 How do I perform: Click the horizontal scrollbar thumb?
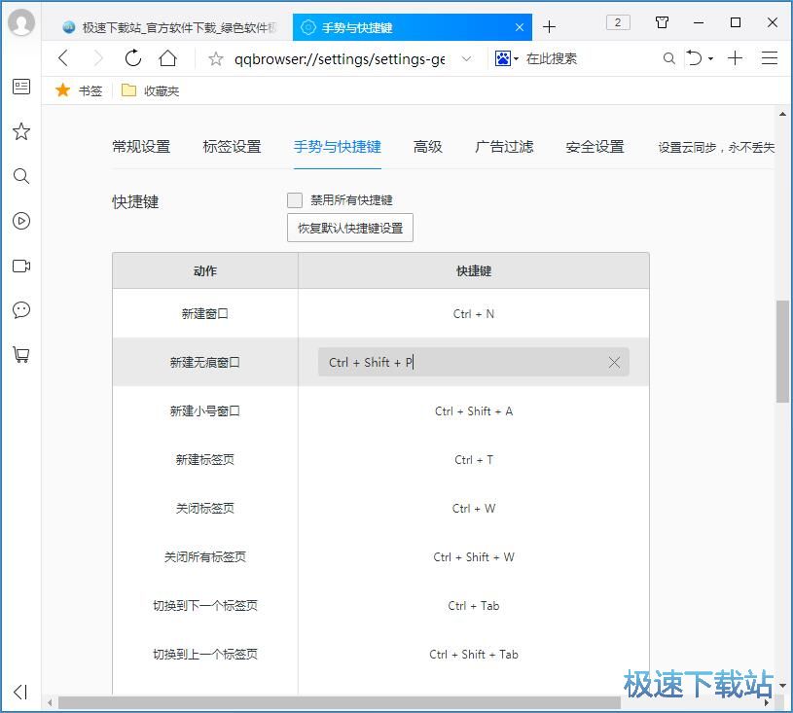[x=340, y=702]
